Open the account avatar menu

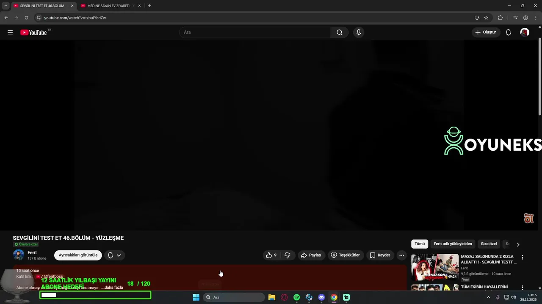[x=525, y=33]
